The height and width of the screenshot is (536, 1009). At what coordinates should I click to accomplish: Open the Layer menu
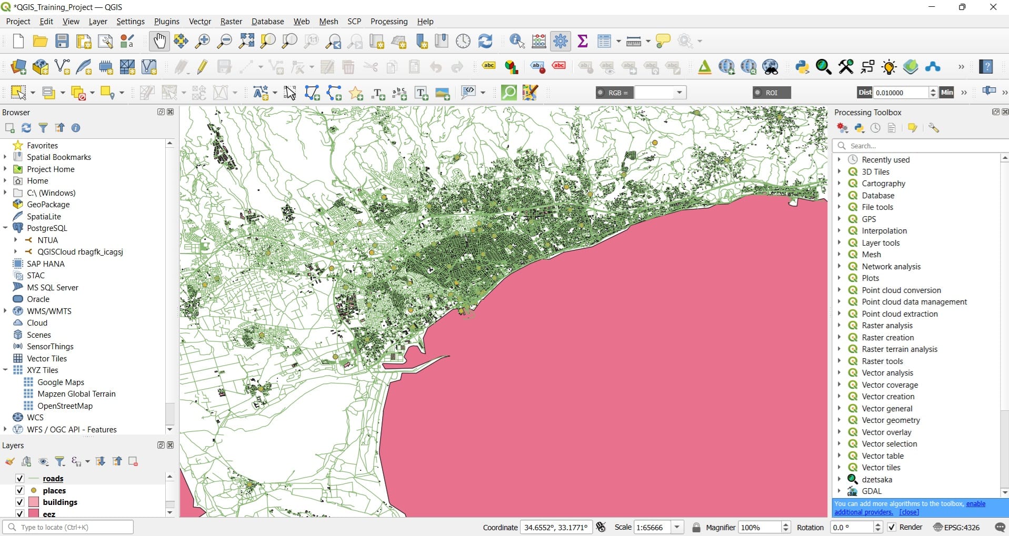(98, 22)
